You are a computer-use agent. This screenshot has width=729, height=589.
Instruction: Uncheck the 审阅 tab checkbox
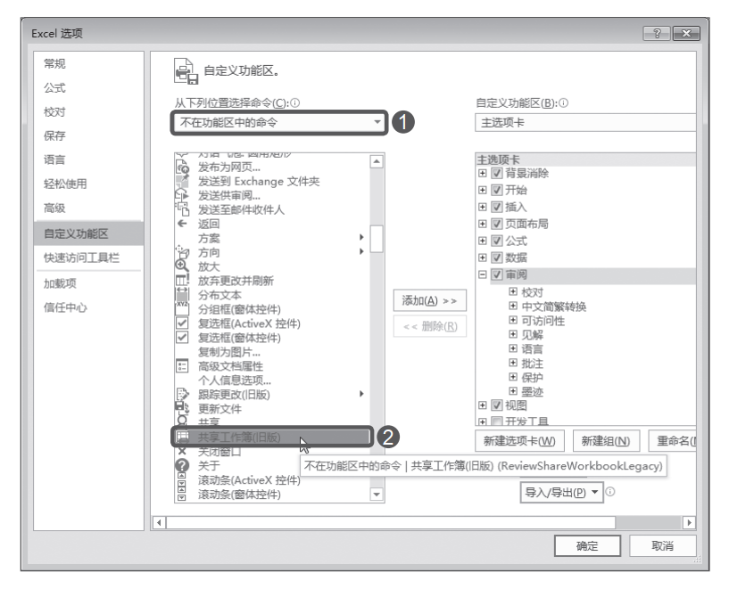click(x=497, y=274)
